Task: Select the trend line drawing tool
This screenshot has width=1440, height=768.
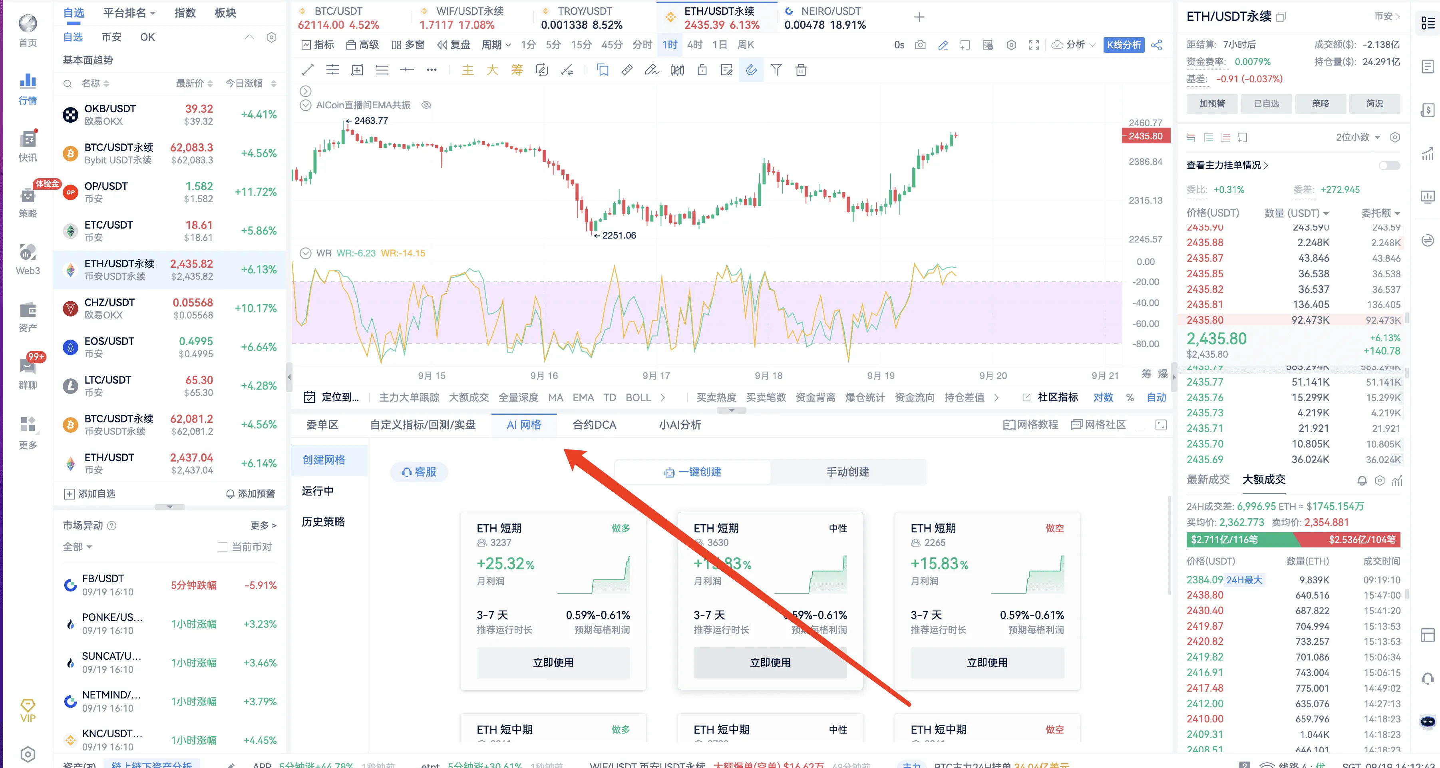Action: [x=307, y=70]
